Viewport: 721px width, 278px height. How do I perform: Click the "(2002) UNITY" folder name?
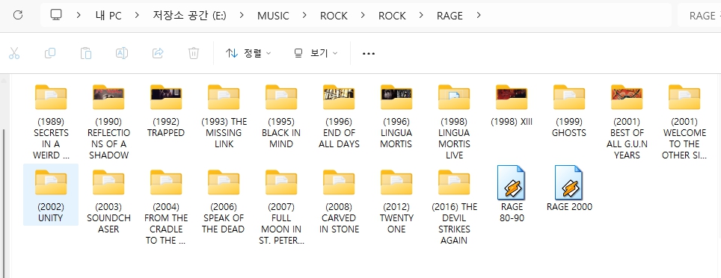[51, 212]
